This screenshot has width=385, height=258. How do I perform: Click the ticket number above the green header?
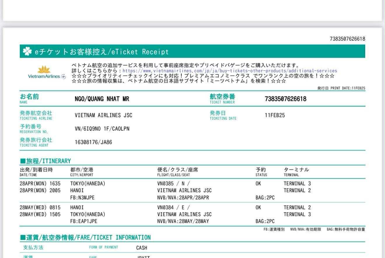pyautogui.click(x=347, y=39)
